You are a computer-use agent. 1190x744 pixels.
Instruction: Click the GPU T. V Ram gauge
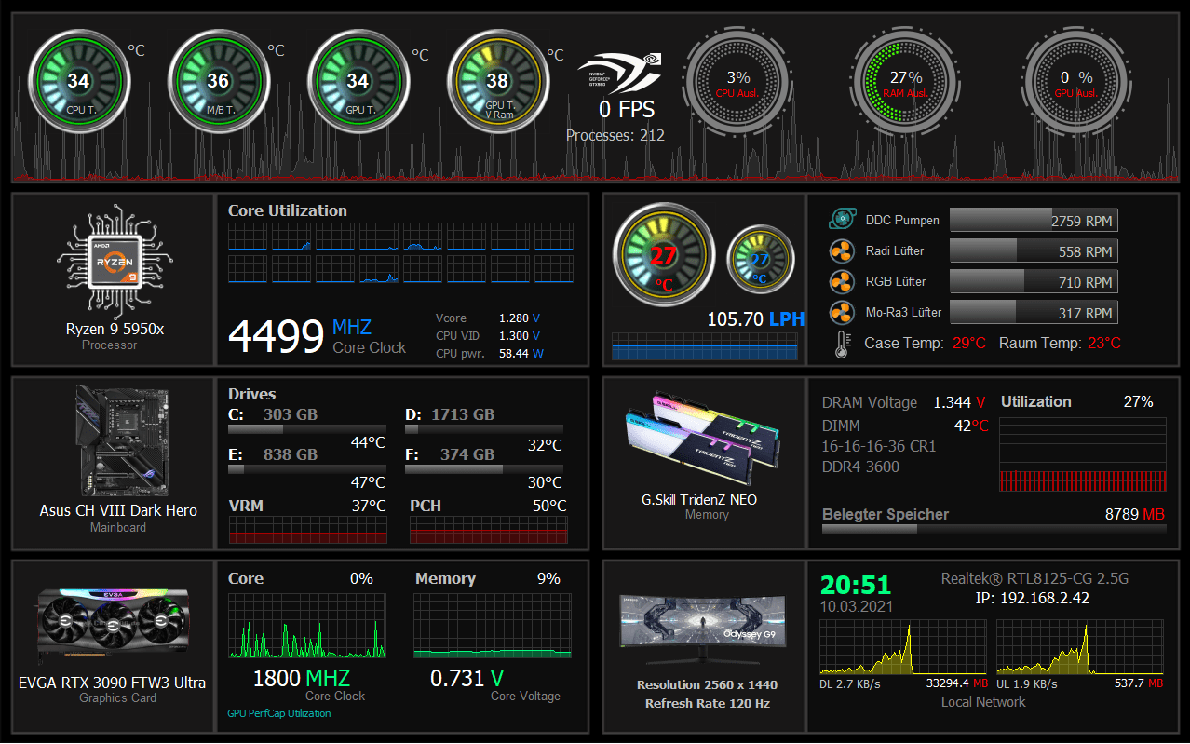click(497, 83)
